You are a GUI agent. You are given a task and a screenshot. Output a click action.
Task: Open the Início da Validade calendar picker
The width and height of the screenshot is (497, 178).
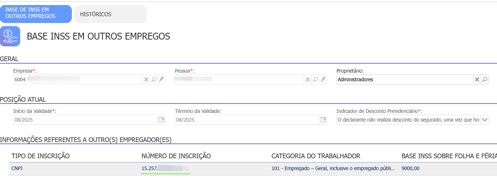pyautogui.click(x=161, y=120)
